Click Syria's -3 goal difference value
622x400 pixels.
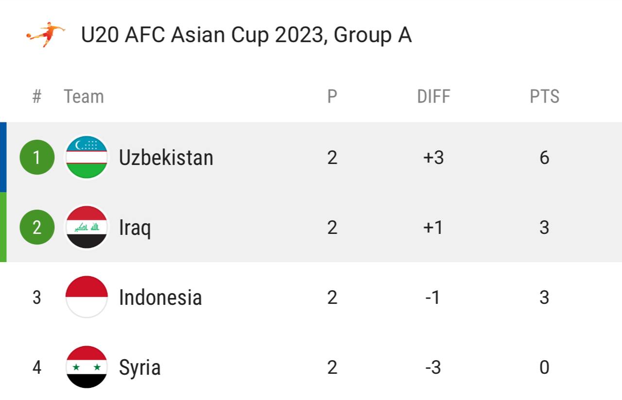coord(433,367)
